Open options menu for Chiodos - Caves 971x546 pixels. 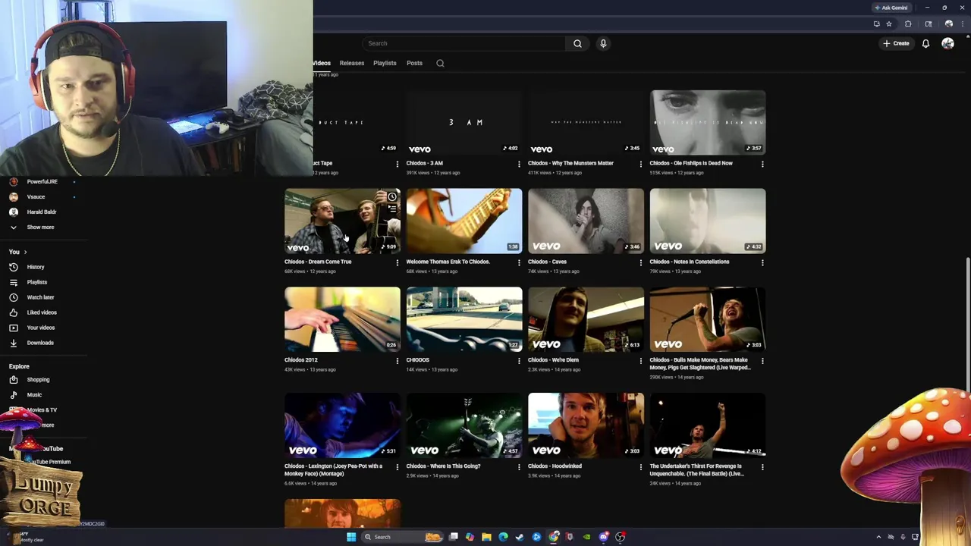click(x=640, y=262)
